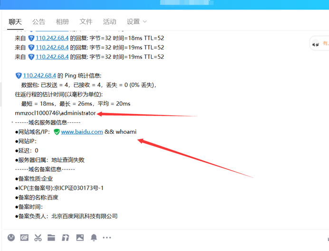This screenshot has height=251, width=329.
Task: Open the folder file-send icon
Action: [x=51, y=237]
